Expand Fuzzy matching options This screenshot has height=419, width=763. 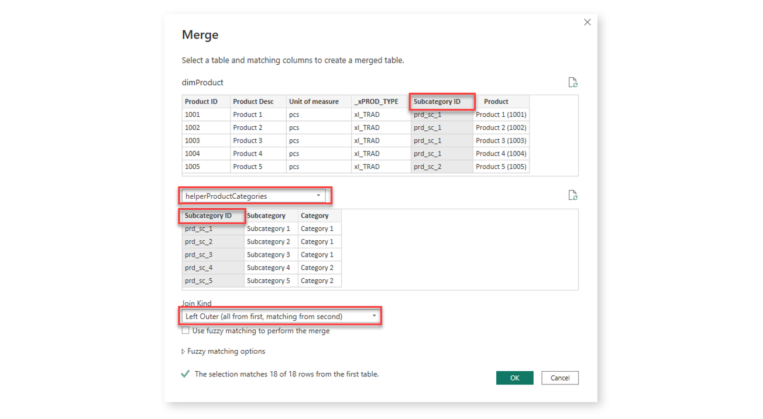[224, 351]
